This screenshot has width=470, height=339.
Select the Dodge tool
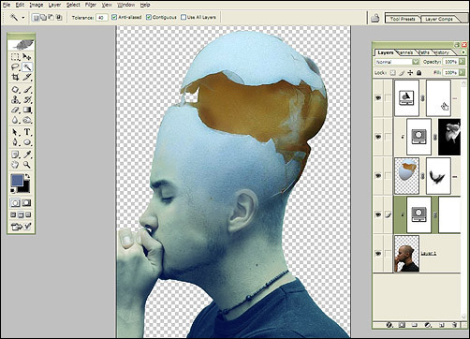[27, 120]
